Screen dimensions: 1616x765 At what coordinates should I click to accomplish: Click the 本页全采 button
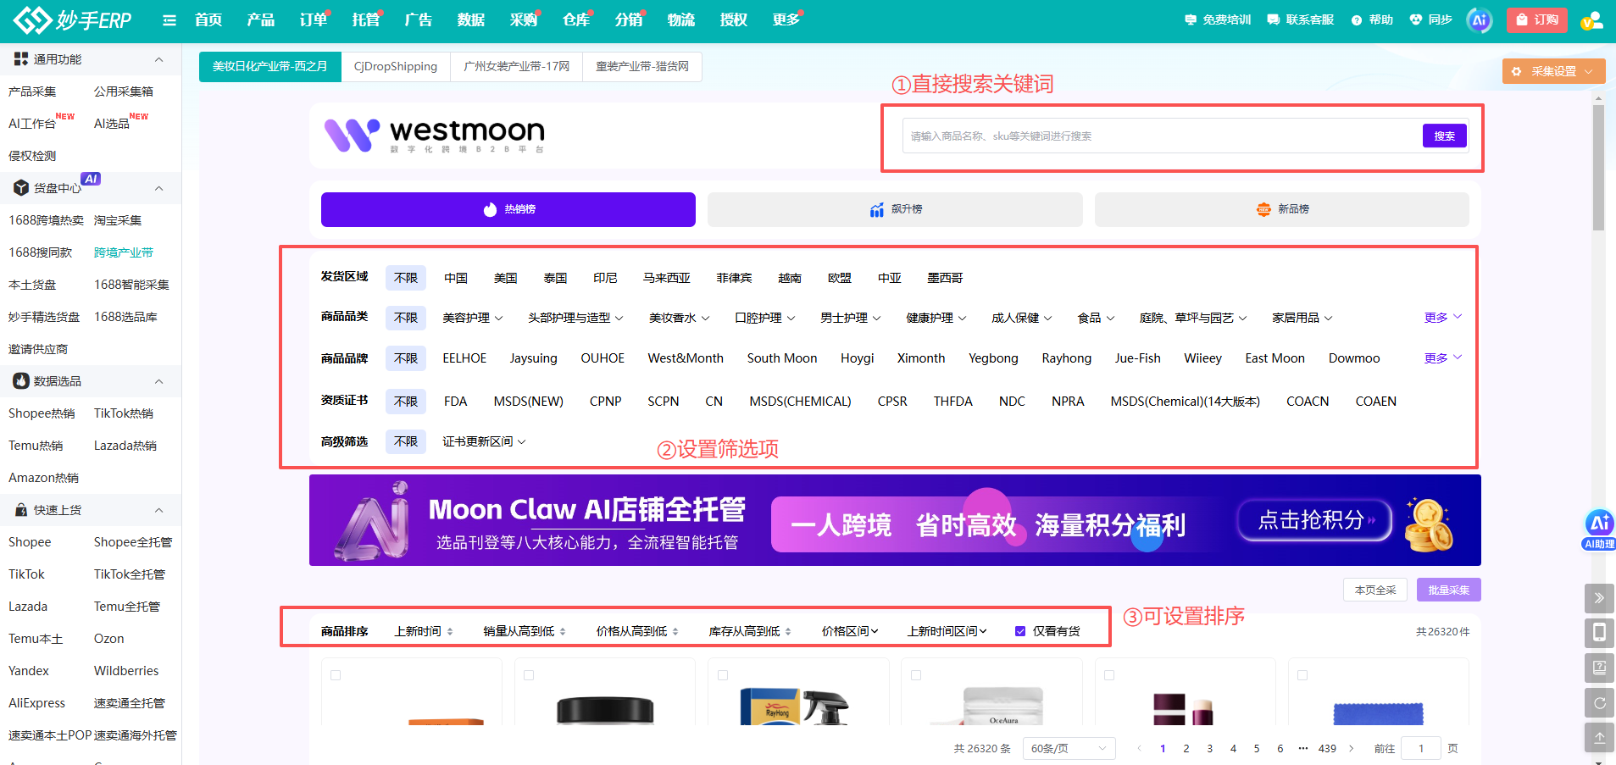[1374, 590]
